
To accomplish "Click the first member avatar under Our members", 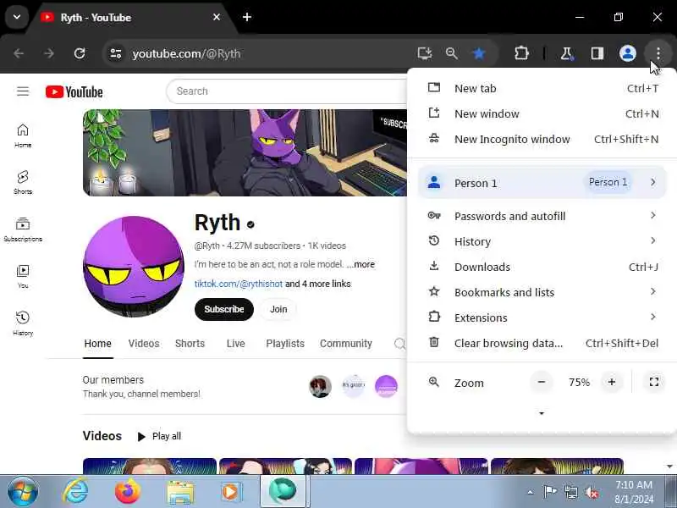I will 321,386.
